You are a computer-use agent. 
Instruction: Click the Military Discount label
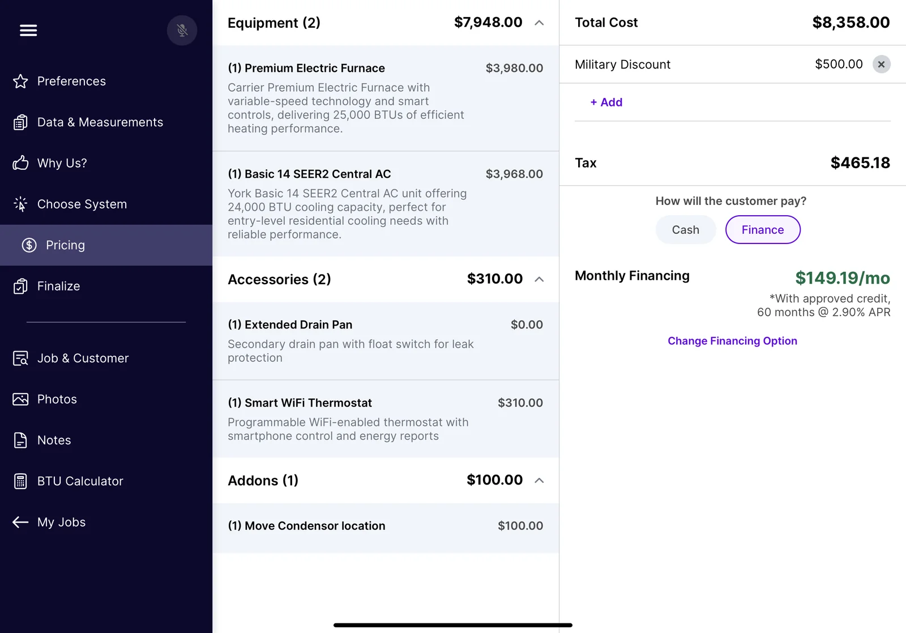tap(622, 65)
